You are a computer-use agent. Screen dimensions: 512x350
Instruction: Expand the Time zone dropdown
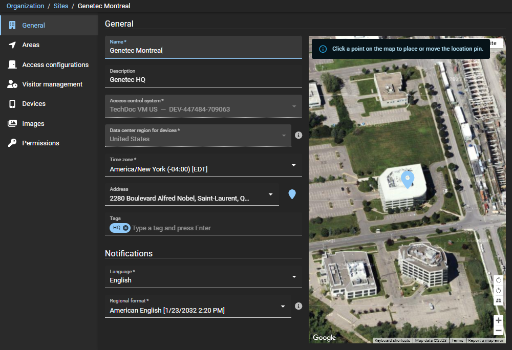[294, 165]
